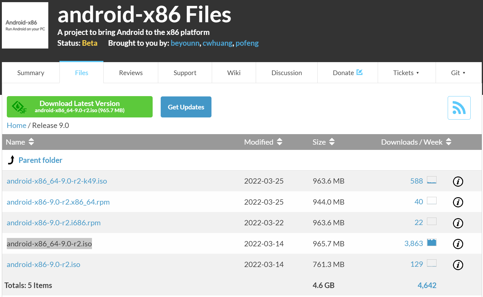Sort by Name using sort arrows

(31, 142)
